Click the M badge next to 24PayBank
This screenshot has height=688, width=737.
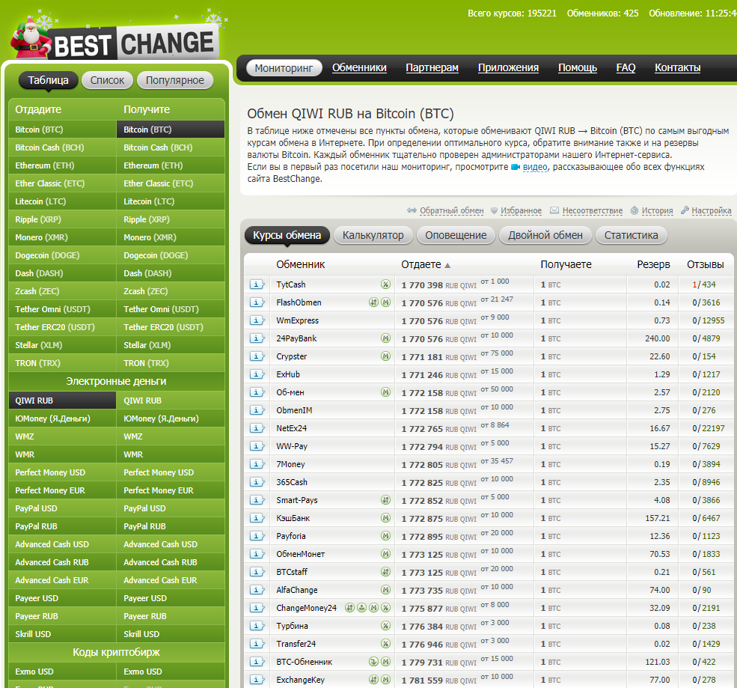[385, 338]
